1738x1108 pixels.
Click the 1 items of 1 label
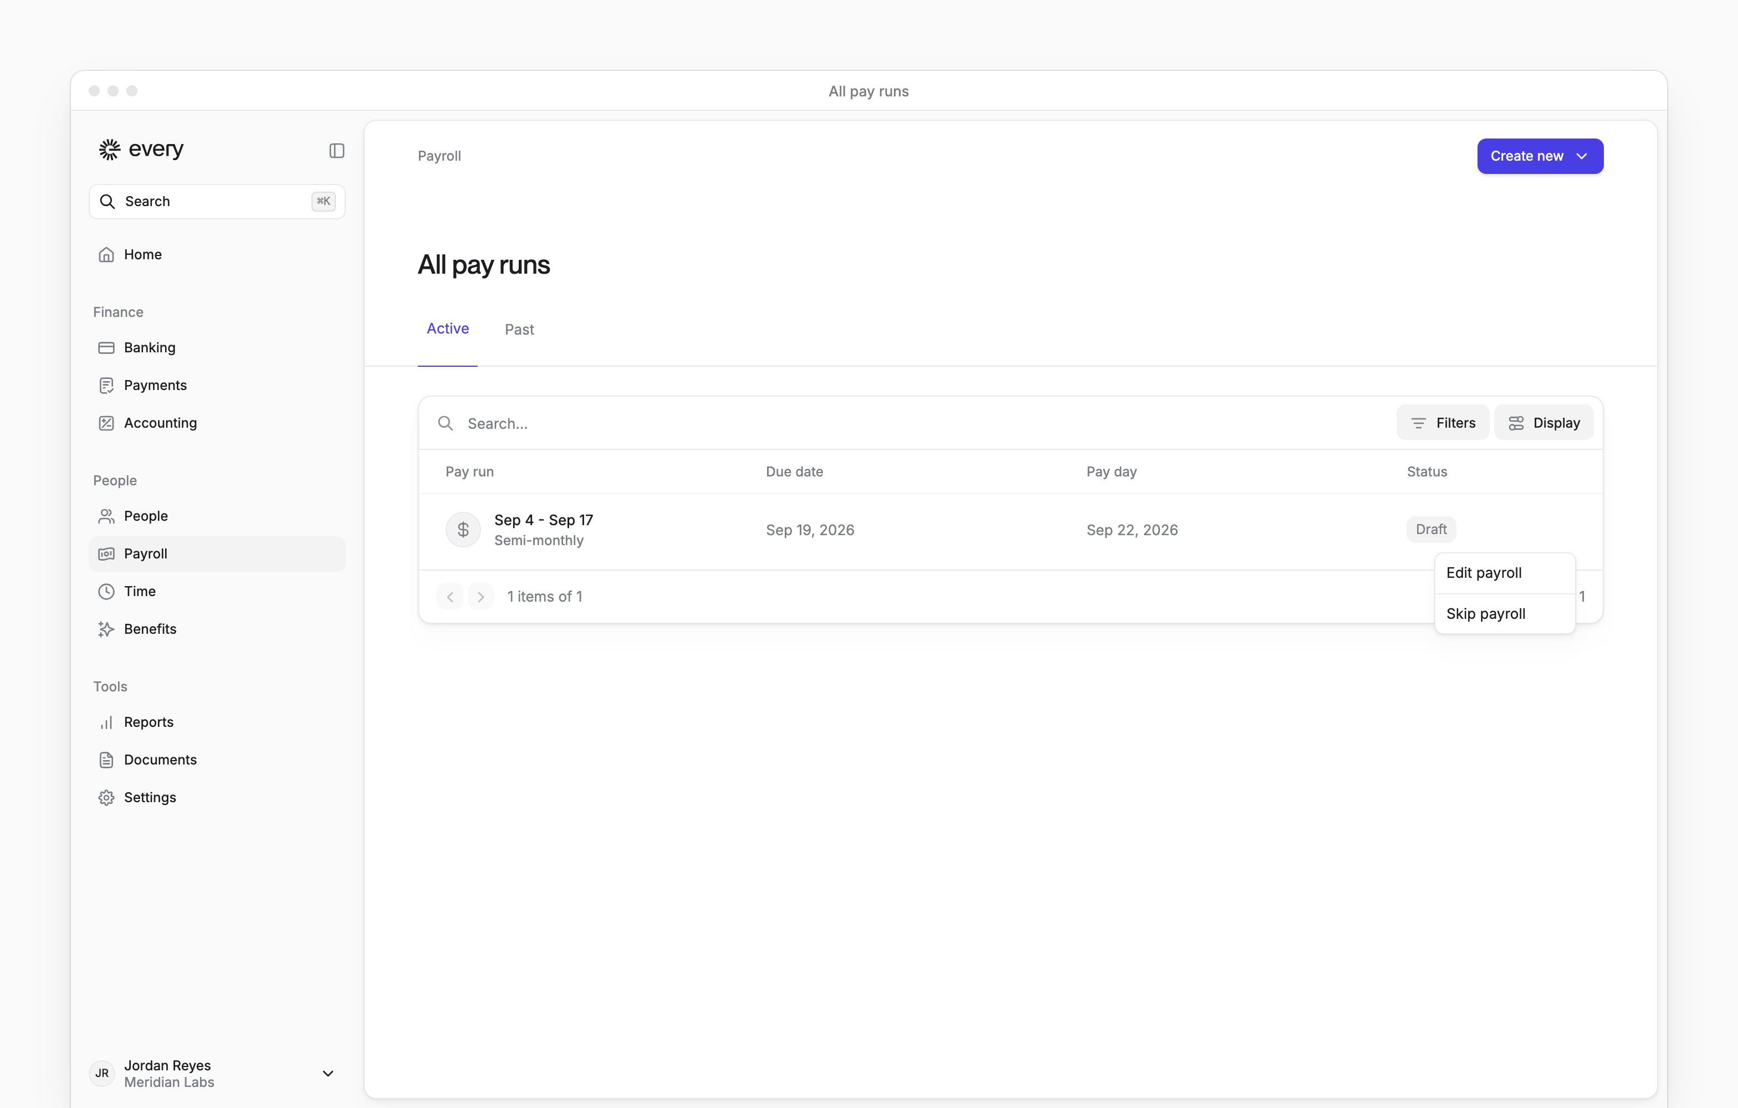click(544, 597)
